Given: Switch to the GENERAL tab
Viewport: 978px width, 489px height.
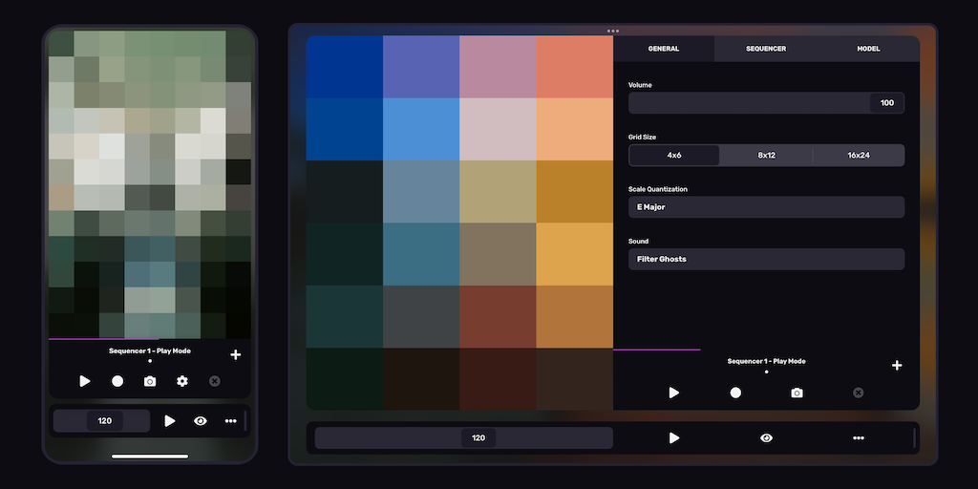Looking at the screenshot, I should pos(664,49).
